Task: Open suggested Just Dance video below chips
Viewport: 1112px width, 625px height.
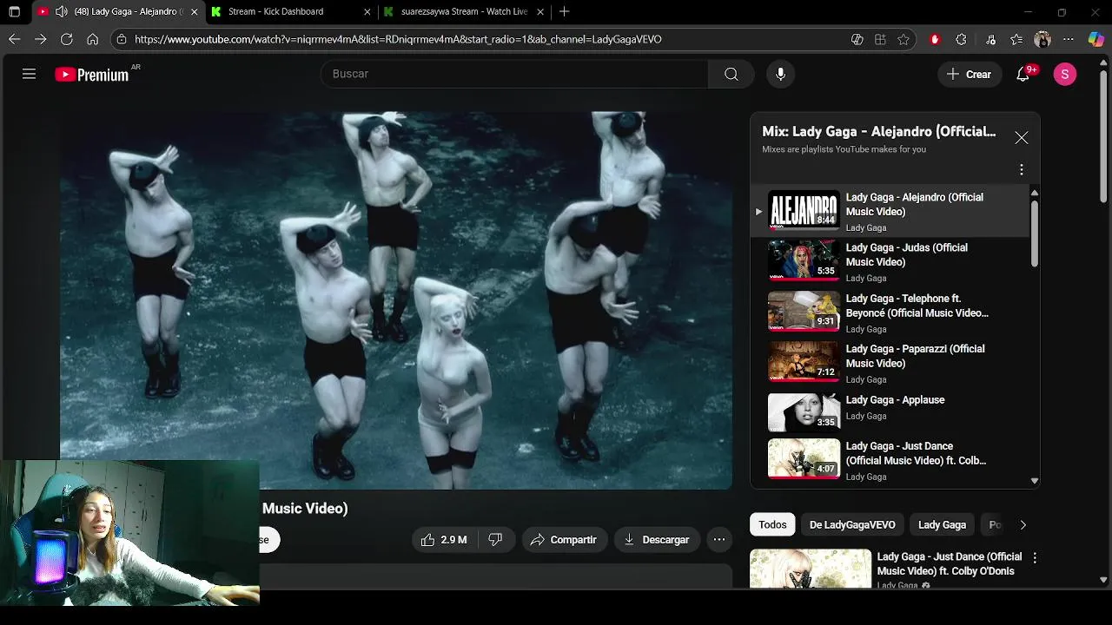Action: (x=886, y=569)
